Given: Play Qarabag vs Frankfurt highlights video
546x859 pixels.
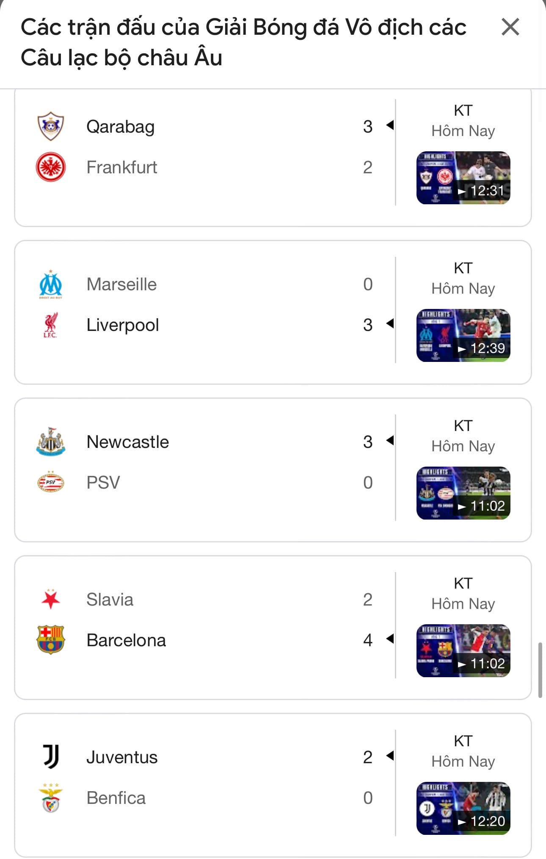Looking at the screenshot, I should (x=463, y=178).
